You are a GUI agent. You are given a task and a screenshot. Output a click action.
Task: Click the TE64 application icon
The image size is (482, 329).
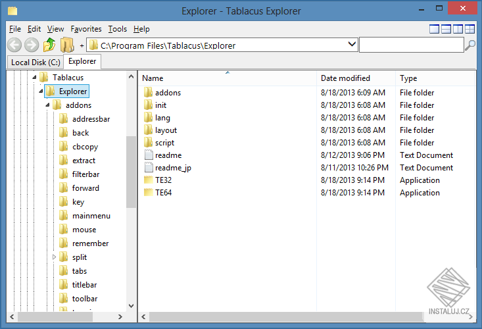tap(149, 193)
